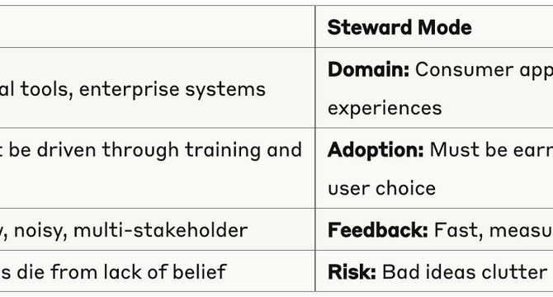Click the vertical divider between the two columns
This screenshot has height=297, width=553.
tap(315, 148)
